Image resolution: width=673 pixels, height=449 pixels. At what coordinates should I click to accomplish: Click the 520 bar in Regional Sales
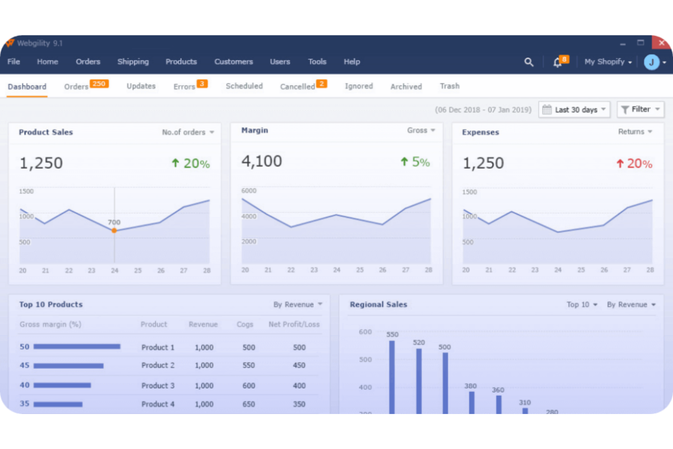tap(419, 381)
